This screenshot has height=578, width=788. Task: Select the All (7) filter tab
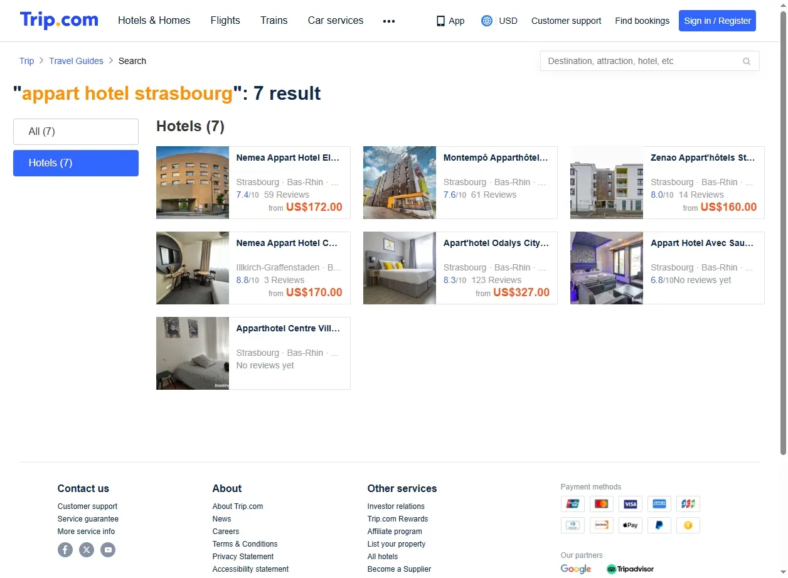coord(76,132)
